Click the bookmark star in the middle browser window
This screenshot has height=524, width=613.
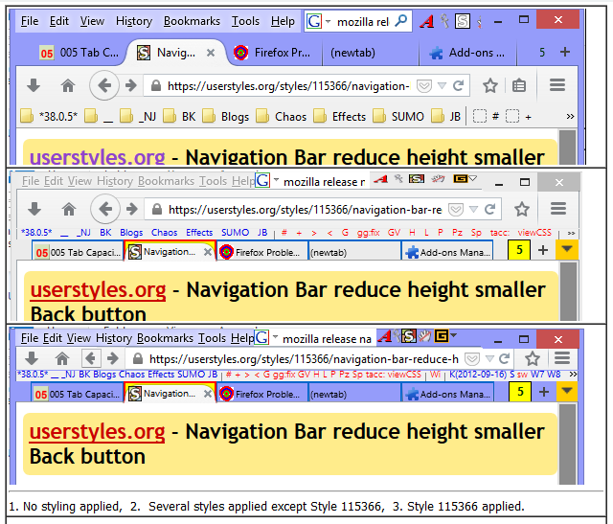tap(521, 209)
